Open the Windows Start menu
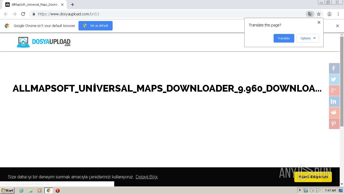 [7, 190]
